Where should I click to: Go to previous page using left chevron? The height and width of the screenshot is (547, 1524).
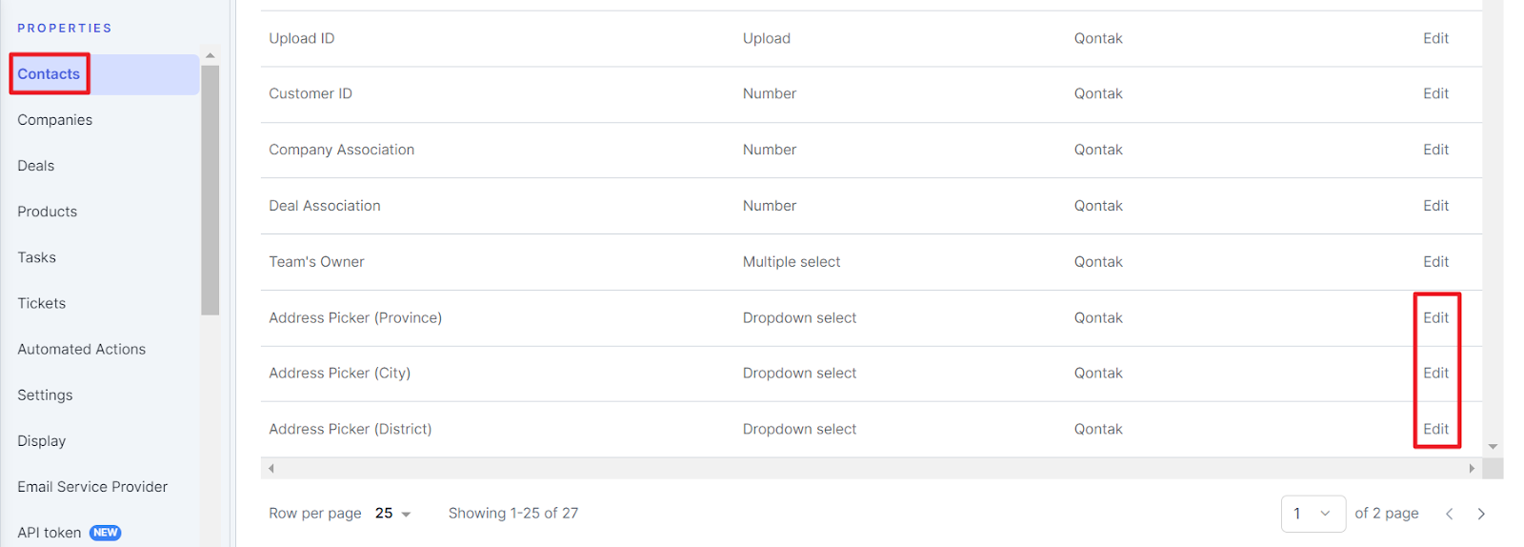[1449, 514]
